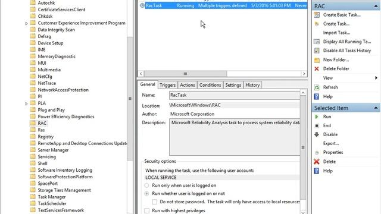The width and height of the screenshot is (381, 214).
Task: Click the folder tree vertical scrollbar thumb
Action: [x=130, y=98]
